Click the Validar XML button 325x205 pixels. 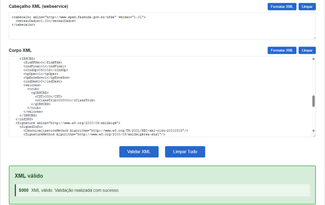coord(139,152)
